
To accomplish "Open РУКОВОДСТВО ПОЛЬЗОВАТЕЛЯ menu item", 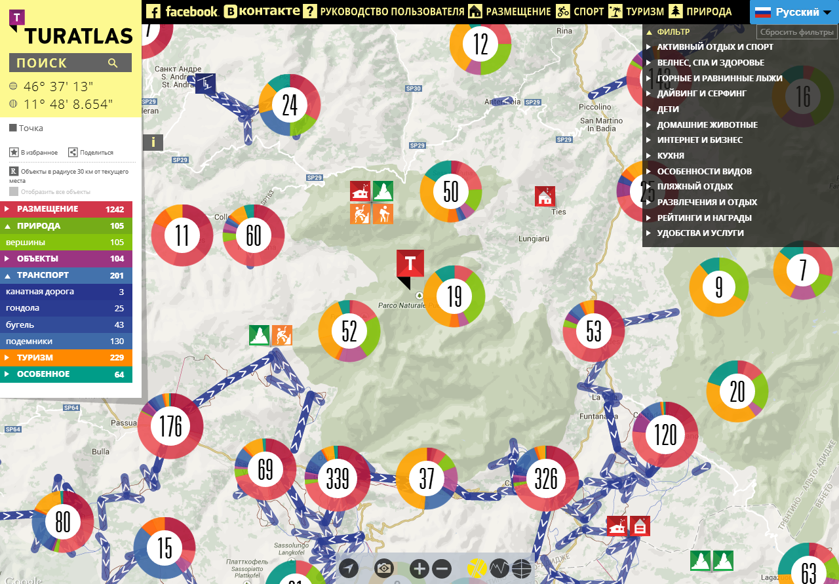I will (x=384, y=11).
